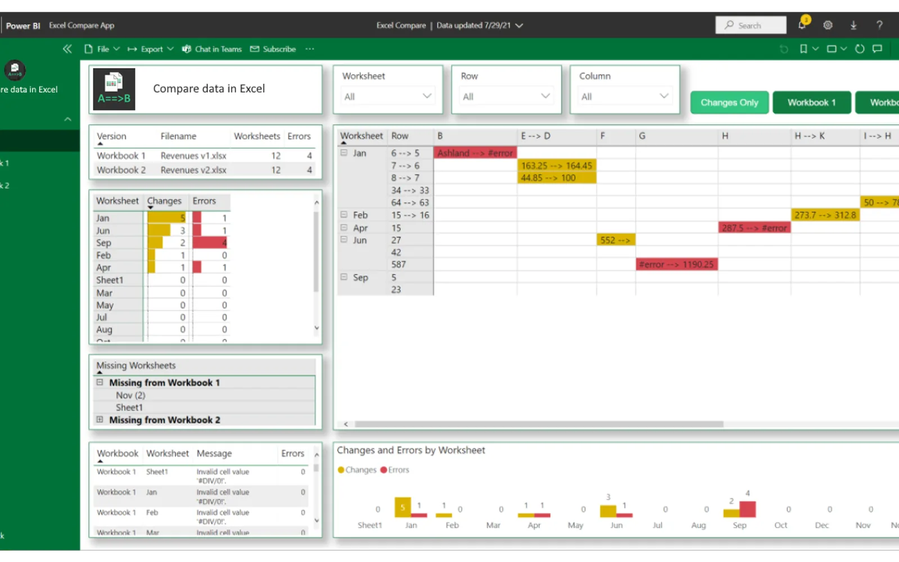Open settings gear icon
899x562 pixels.
(828, 25)
